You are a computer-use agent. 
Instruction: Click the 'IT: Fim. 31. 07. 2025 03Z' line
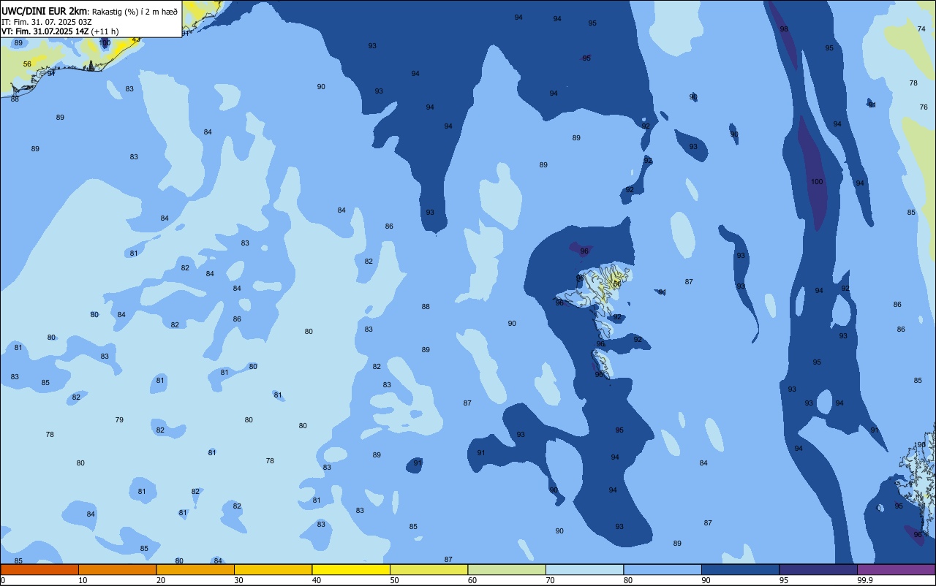45,22
